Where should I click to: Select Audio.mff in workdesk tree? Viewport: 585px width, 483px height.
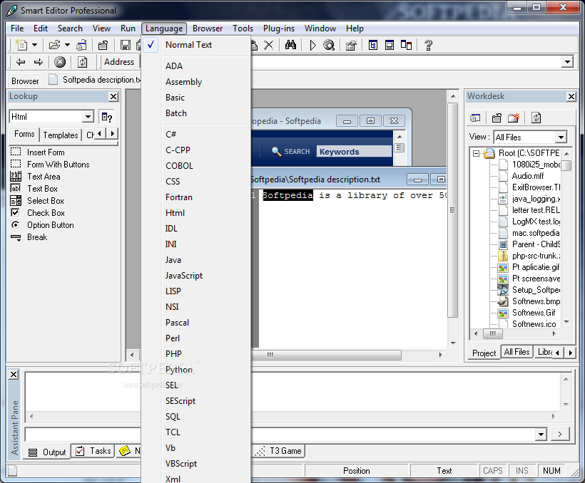[x=527, y=176]
